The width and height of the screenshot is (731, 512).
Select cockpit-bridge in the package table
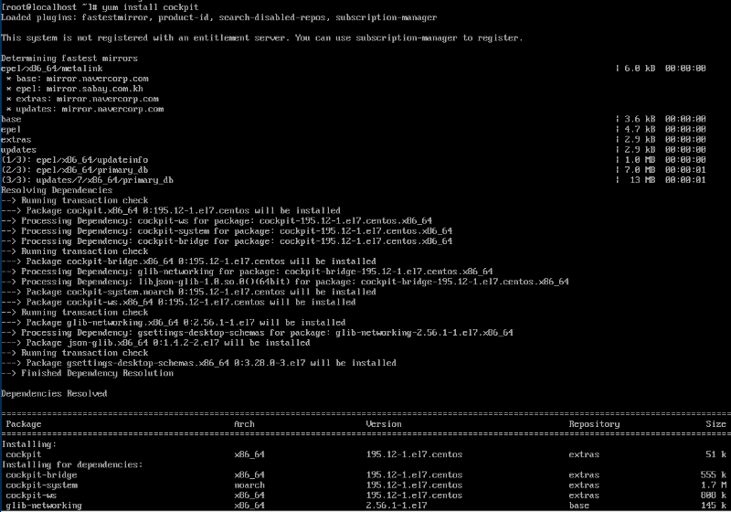tap(42, 475)
